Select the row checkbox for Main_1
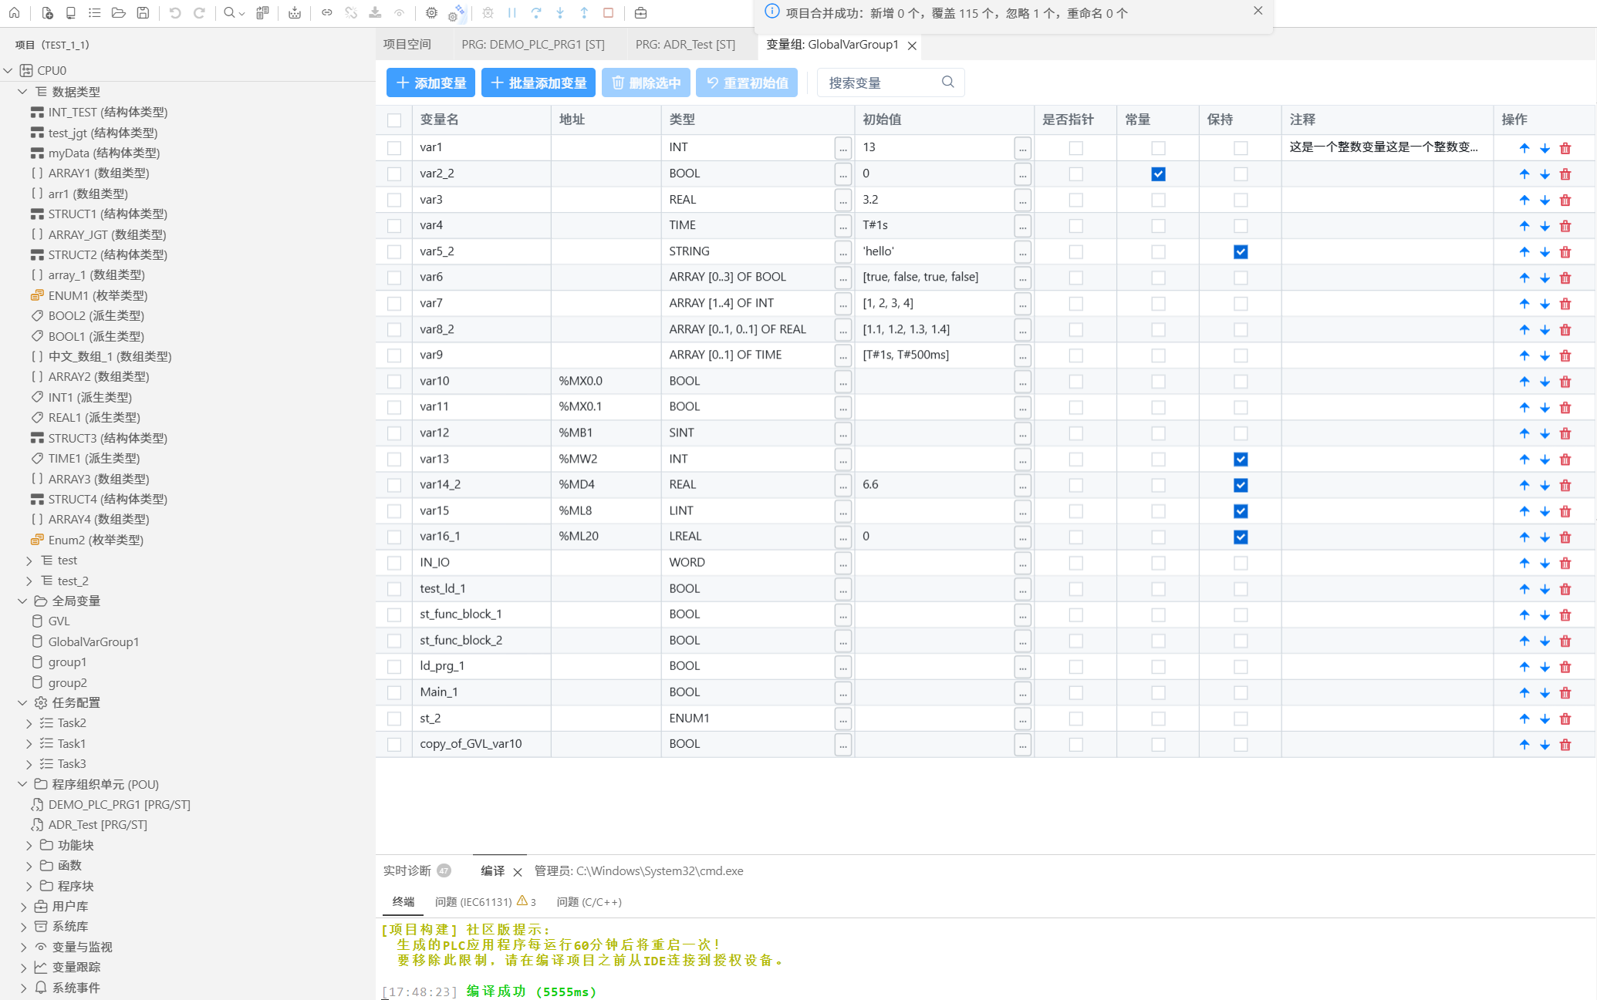This screenshot has height=1000, width=1597. click(394, 692)
